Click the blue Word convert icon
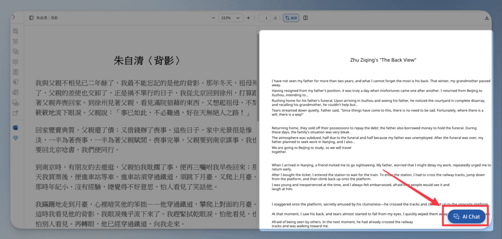Screen dimensions: 502x239 (16, 128)
